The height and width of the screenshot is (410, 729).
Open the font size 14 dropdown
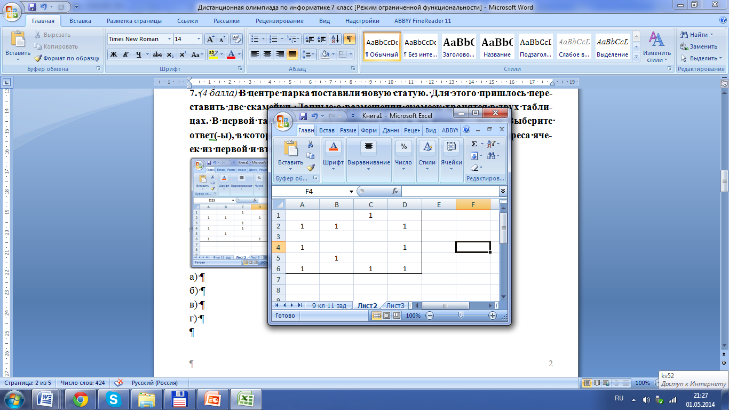coord(199,39)
